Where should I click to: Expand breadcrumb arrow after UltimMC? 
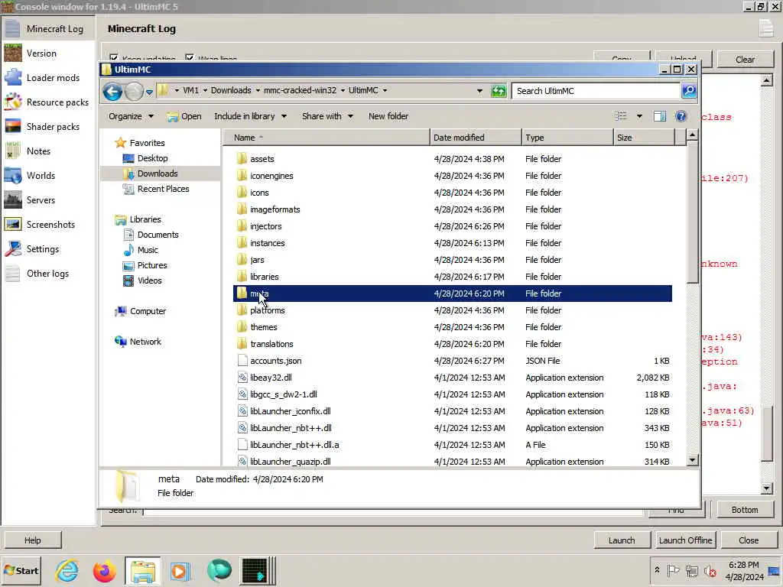click(385, 90)
